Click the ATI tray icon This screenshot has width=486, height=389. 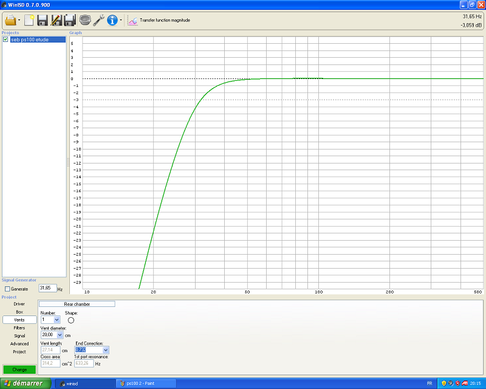point(465,384)
